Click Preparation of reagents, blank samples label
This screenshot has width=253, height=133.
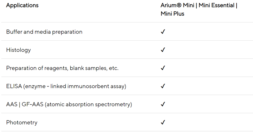click(x=62, y=68)
